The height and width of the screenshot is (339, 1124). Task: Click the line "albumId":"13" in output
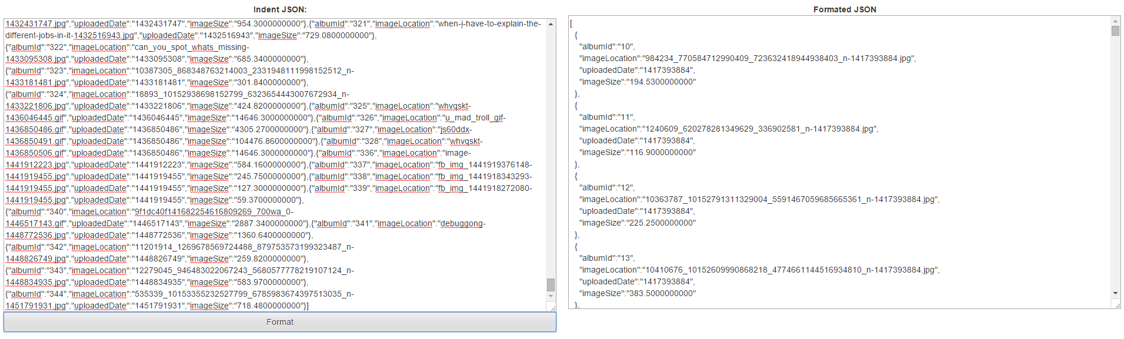pyautogui.click(x=607, y=258)
